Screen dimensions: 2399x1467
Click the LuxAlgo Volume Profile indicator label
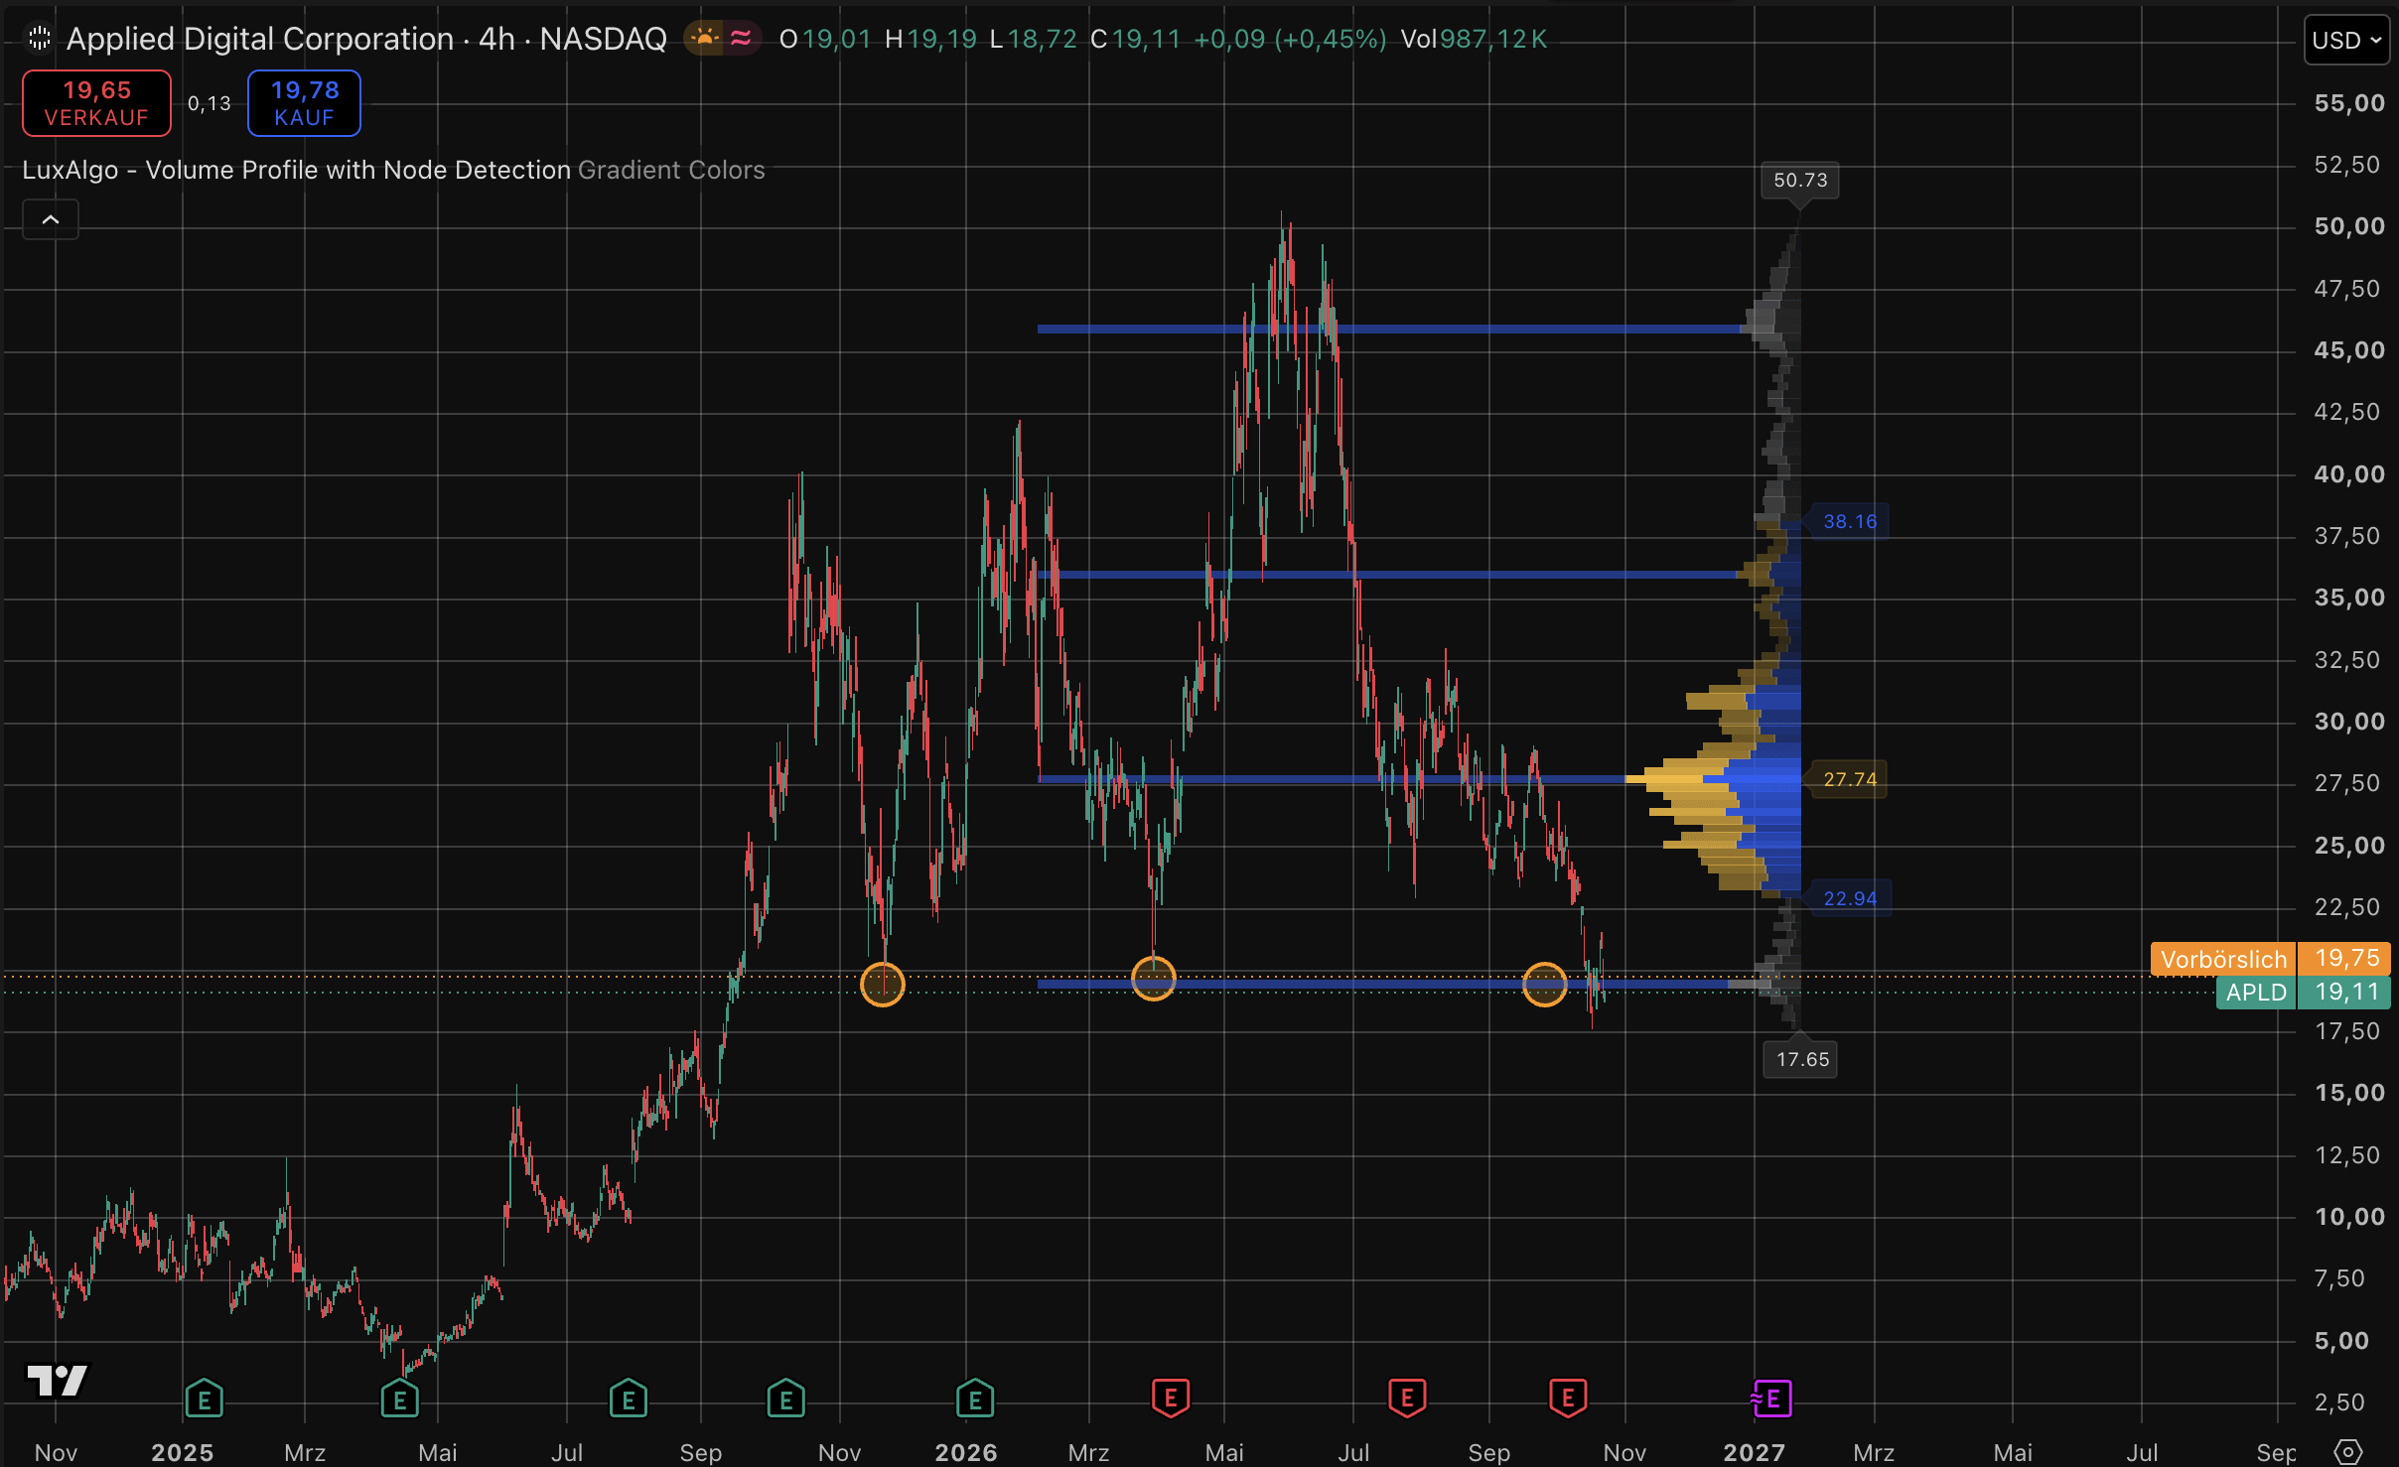(x=296, y=170)
